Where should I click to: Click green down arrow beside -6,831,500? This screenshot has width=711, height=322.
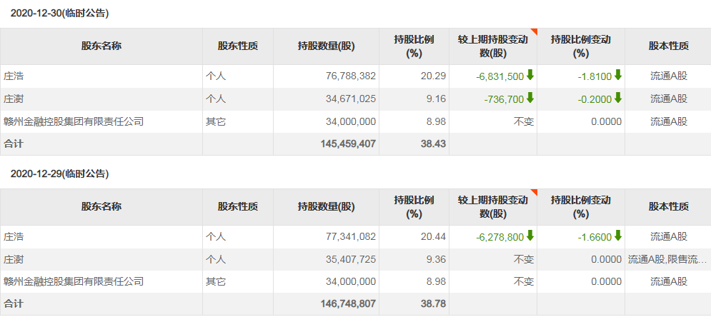[530, 75]
